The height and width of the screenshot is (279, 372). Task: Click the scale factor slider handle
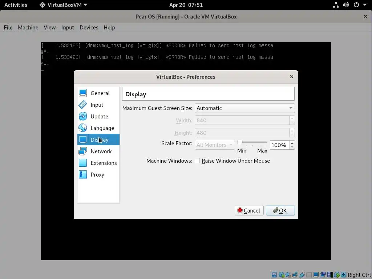point(240,142)
